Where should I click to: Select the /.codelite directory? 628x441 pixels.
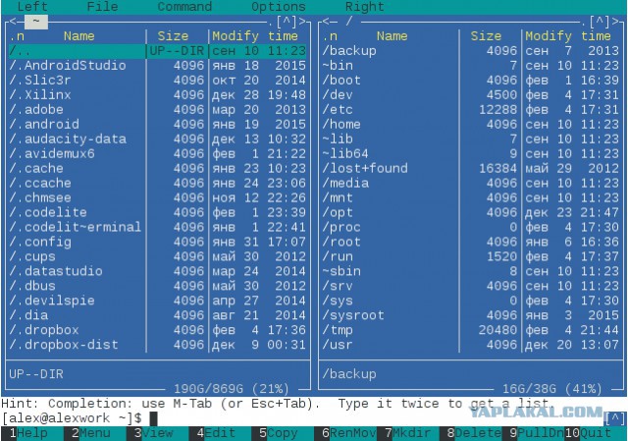point(157,212)
